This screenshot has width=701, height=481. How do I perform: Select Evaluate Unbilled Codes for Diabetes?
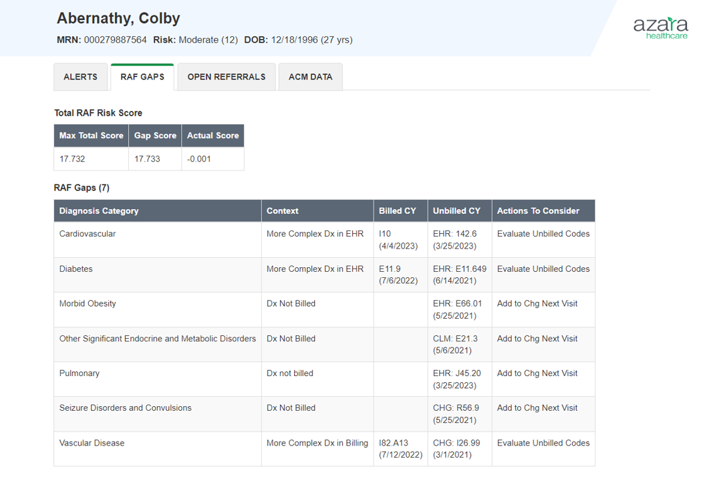pos(543,269)
